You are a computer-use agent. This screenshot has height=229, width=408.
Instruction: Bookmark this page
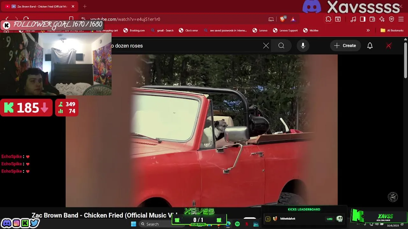click(x=71, y=19)
